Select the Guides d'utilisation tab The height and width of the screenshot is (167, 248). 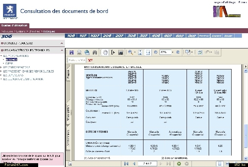(x=14, y=26)
